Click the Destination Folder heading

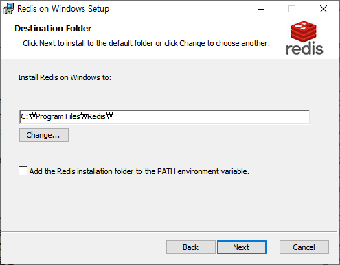coord(53,29)
